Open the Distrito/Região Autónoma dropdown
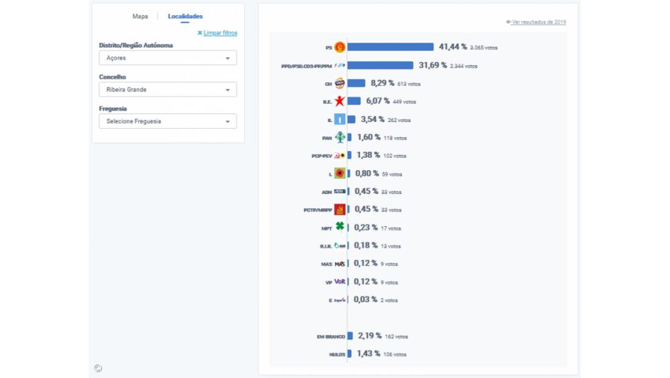This screenshot has height=378, width=670. [x=167, y=58]
